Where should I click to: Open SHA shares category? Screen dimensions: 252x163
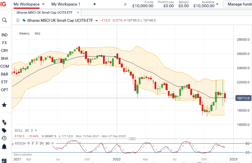tap(4, 59)
